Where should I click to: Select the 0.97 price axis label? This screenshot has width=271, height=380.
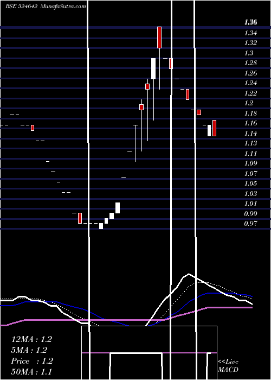coord(250,224)
